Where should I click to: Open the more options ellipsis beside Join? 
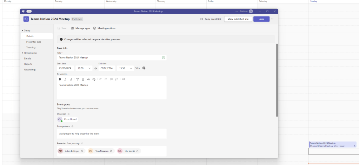272,19
